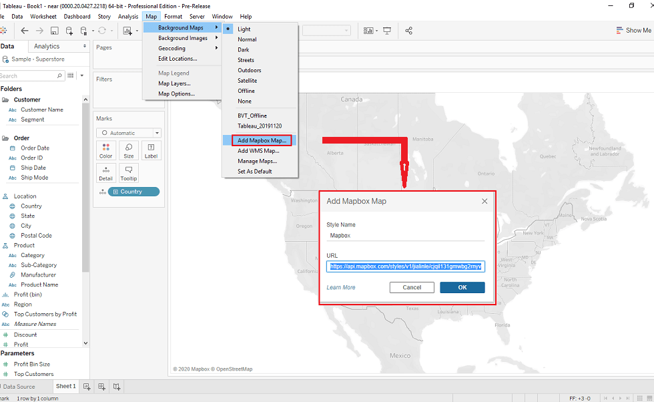Switch background map to Streets
The height and width of the screenshot is (402, 654).
[246, 60]
